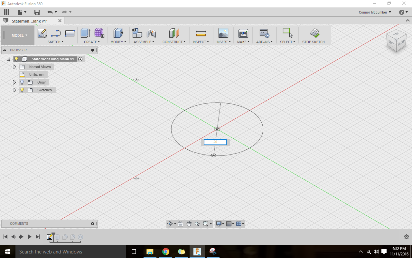This screenshot has height=258, width=412.
Task: Open the INSPECT menu
Action: tap(201, 42)
